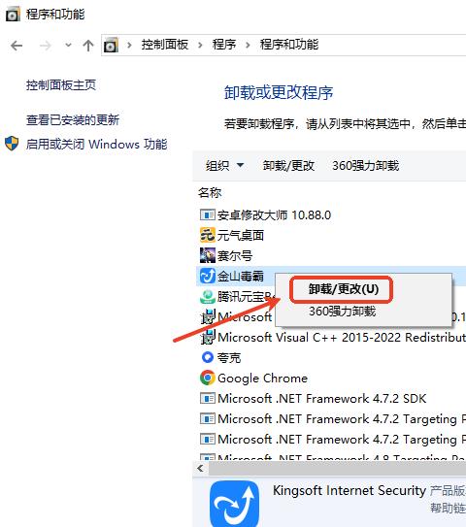The height and width of the screenshot is (527, 466).
Task: Click the 元气桌面 yellow icon
Action: [208, 235]
